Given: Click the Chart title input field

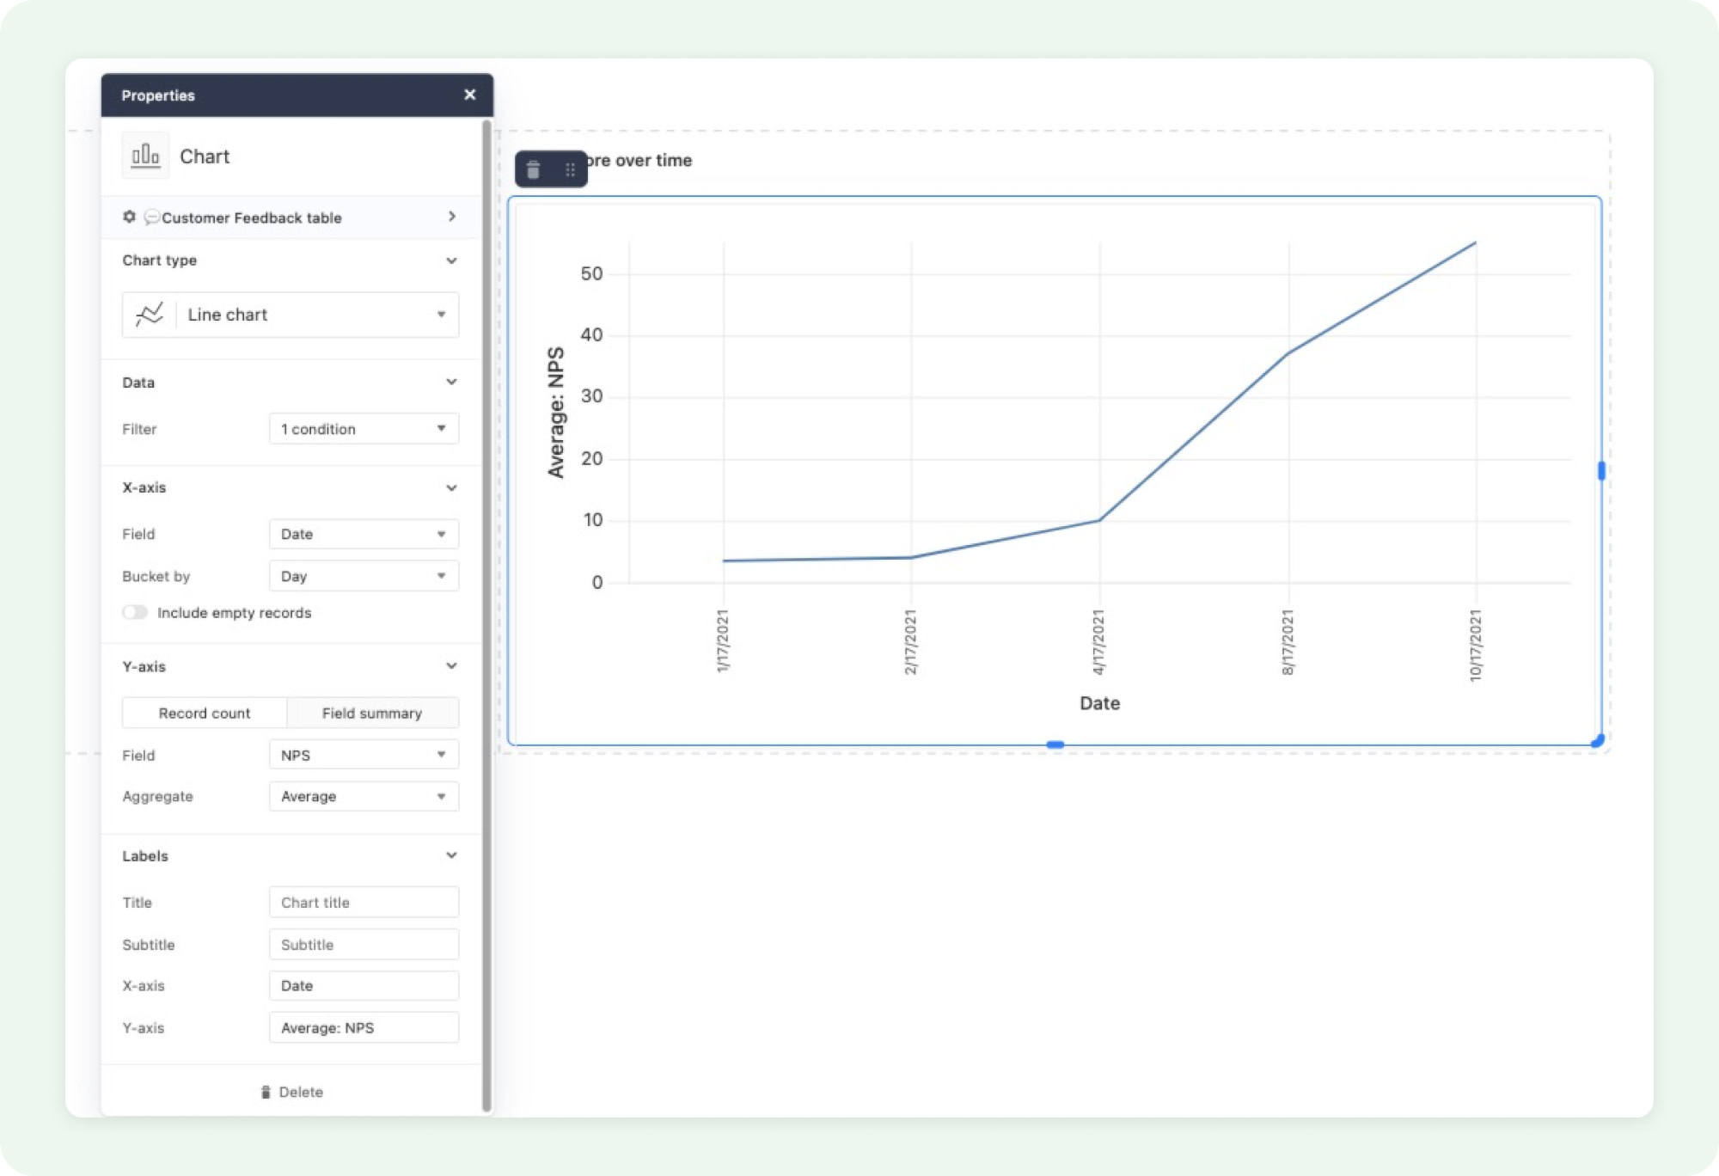Looking at the screenshot, I should (x=363, y=902).
